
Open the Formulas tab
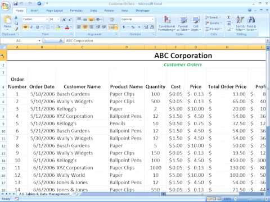coord(76,11)
